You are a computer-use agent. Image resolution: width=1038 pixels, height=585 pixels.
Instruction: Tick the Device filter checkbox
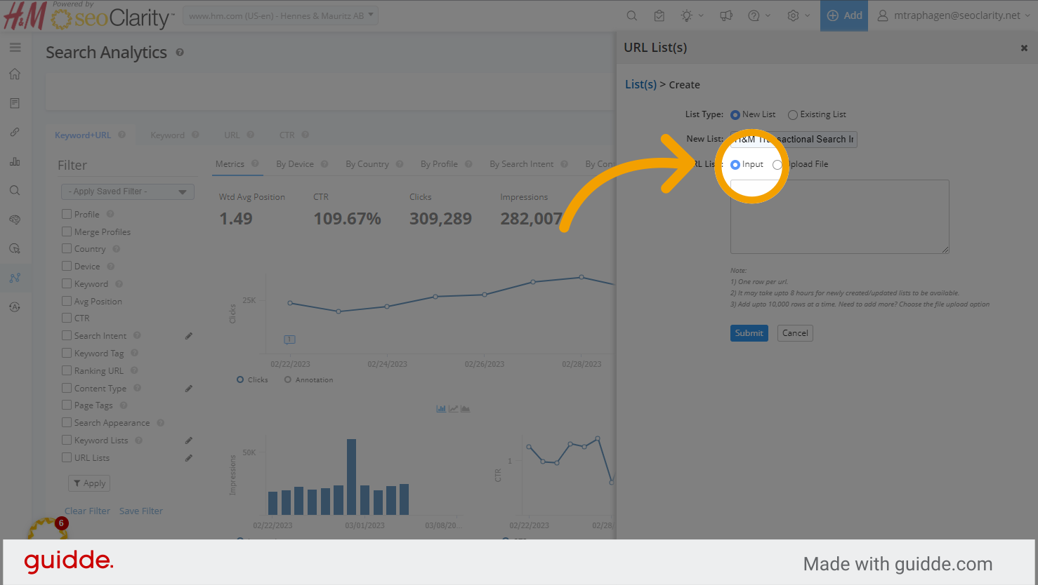67,266
